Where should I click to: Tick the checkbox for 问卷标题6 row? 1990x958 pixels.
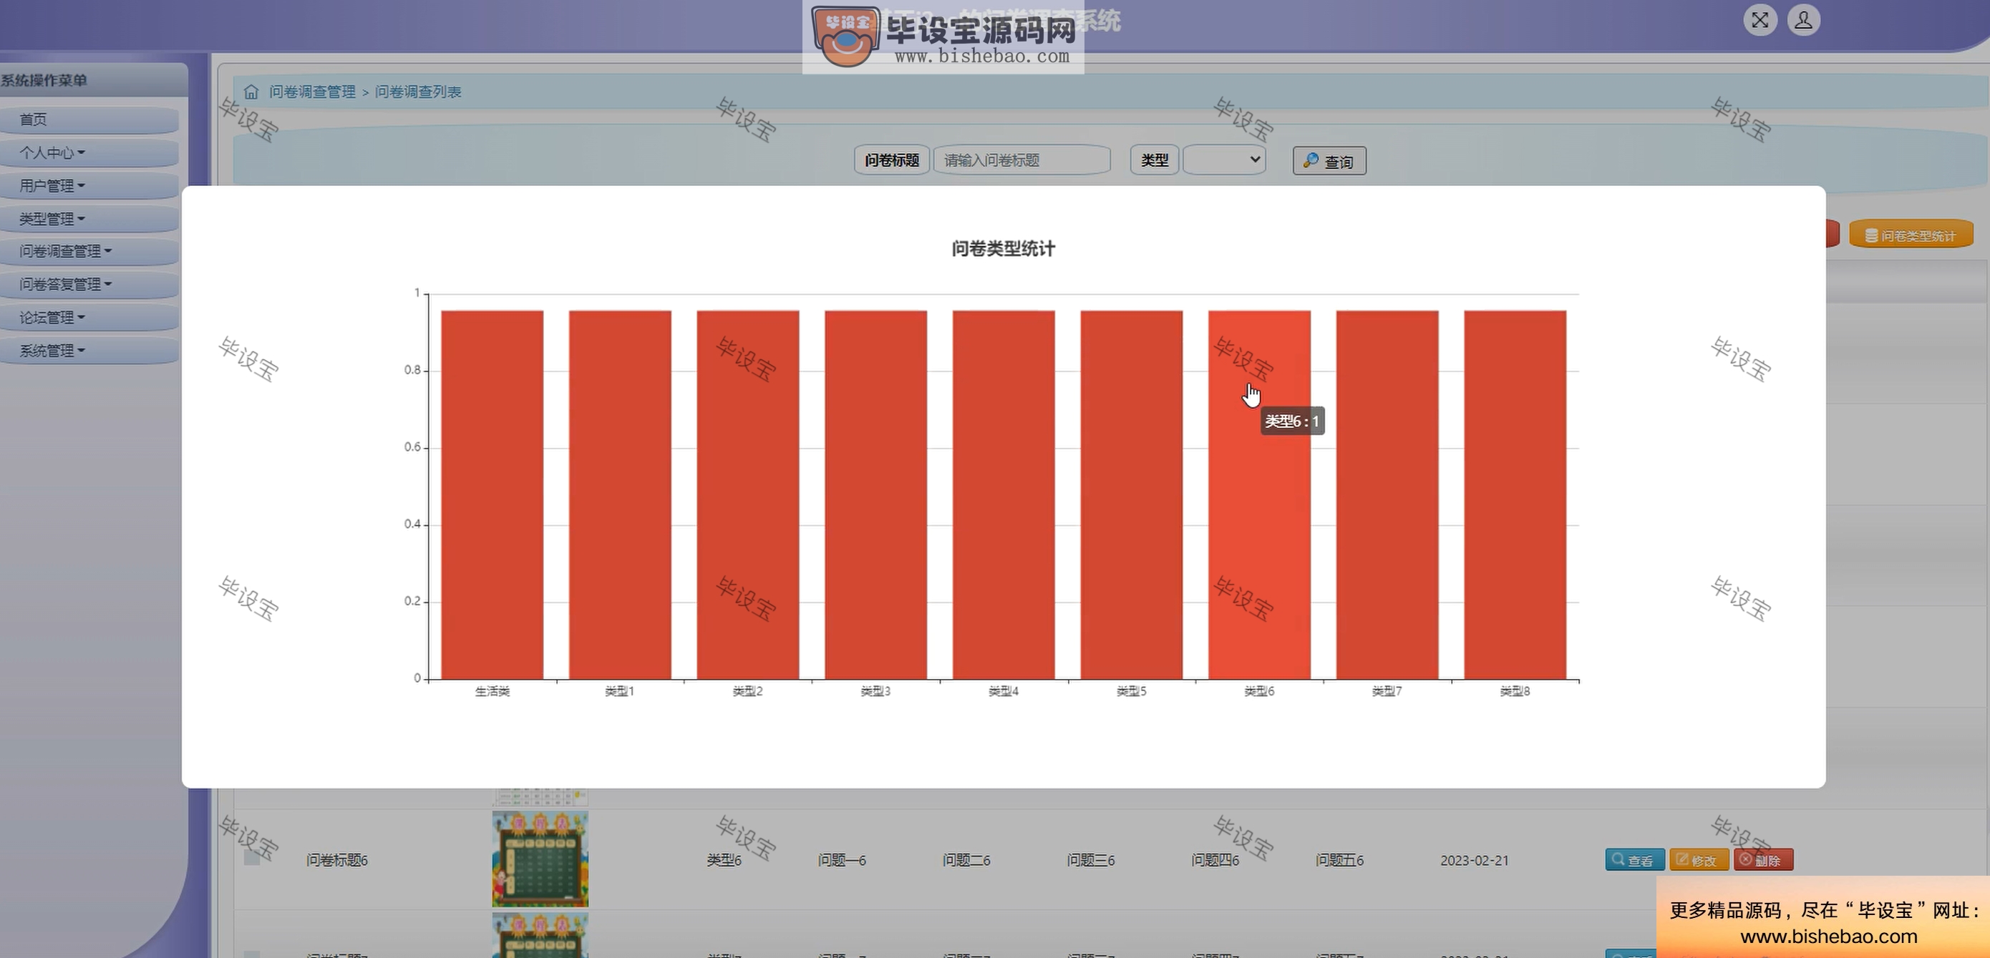coord(252,858)
